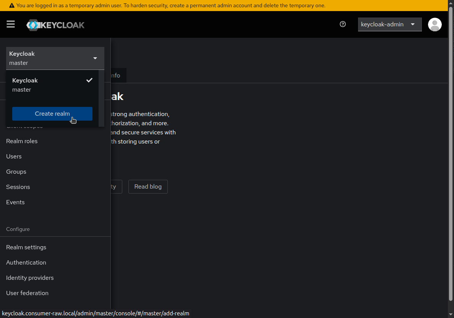Open the keycloak-admin user dropdown
This screenshot has height=318, width=454.
tap(390, 24)
